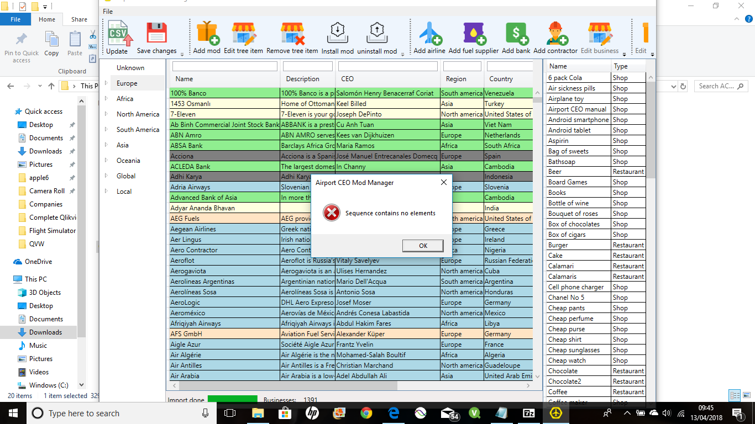This screenshot has height=424, width=755.
Task: Click the uninstall mod icon
Action: coord(376,33)
